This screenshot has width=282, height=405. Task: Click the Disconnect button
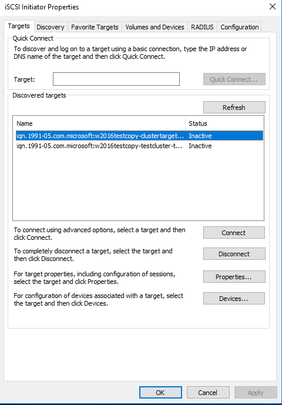pyautogui.click(x=234, y=254)
